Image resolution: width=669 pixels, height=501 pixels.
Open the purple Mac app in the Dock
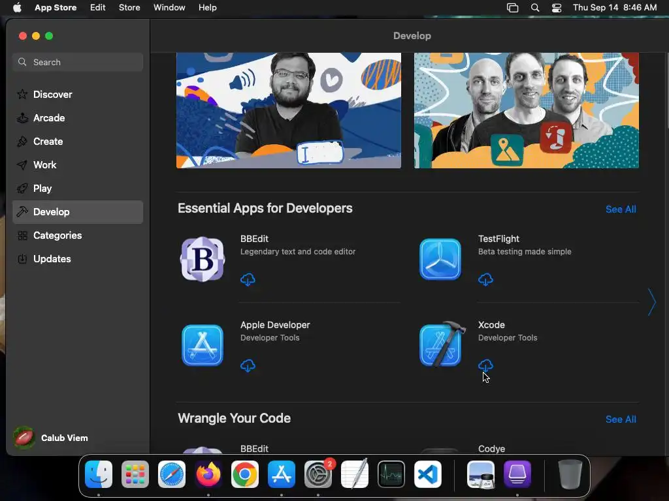click(517, 474)
